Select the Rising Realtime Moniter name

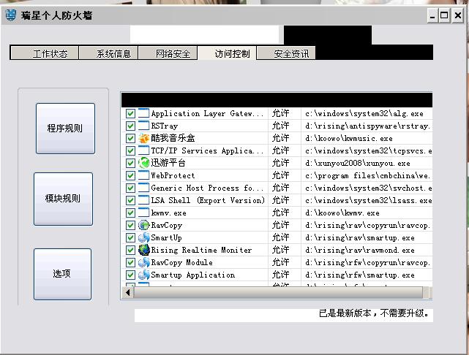click(x=201, y=250)
